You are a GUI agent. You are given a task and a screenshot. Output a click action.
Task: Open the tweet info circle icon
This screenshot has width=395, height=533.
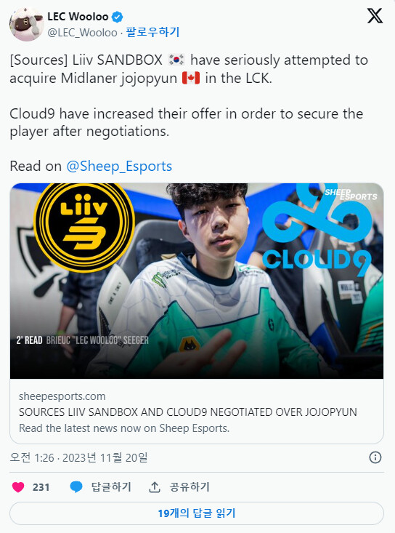375,457
